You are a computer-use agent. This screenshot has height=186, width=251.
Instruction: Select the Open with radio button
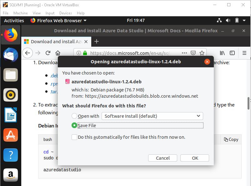(74, 116)
